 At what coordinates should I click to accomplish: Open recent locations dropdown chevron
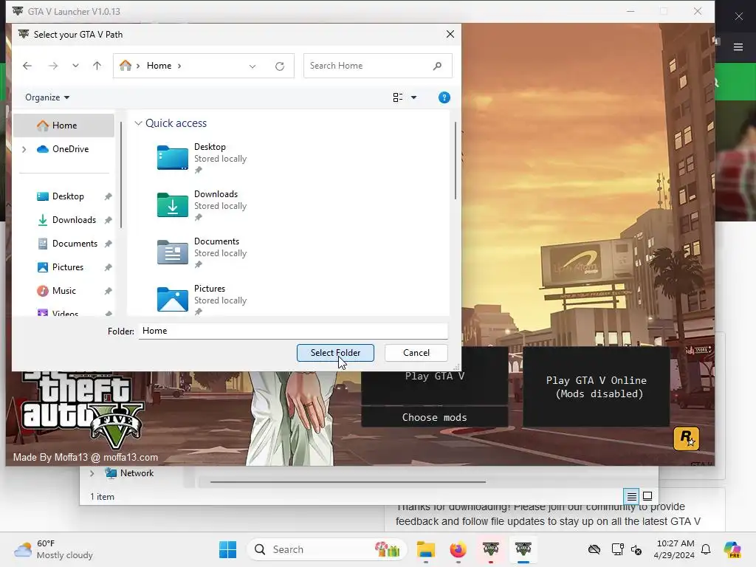pyautogui.click(x=76, y=66)
